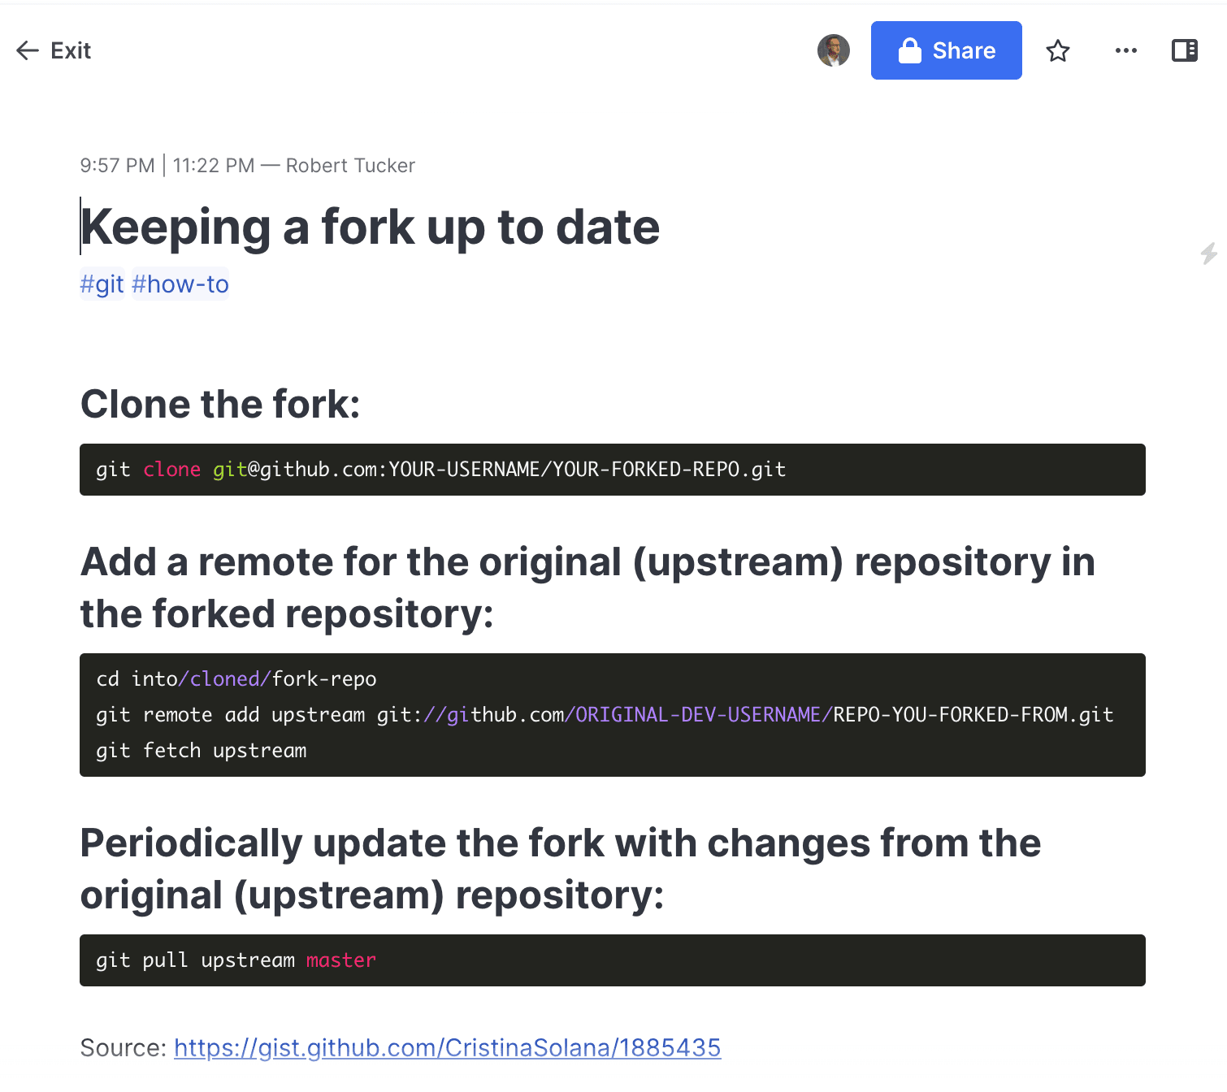Screen dimensions: 1227x1092
Task: Click the git pull upstream master code block
Action: pyautogui.click(x=612, y=960)
